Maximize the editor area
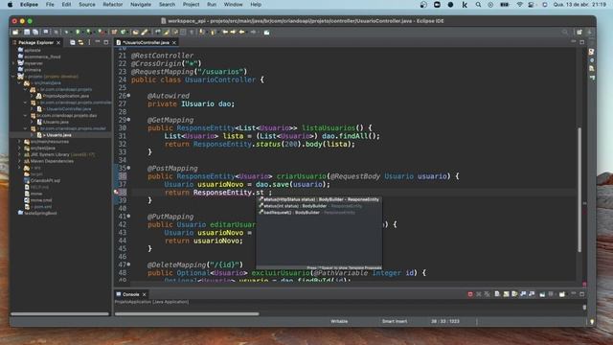Viewport: 613px width, 345px height. click(582, 42)
